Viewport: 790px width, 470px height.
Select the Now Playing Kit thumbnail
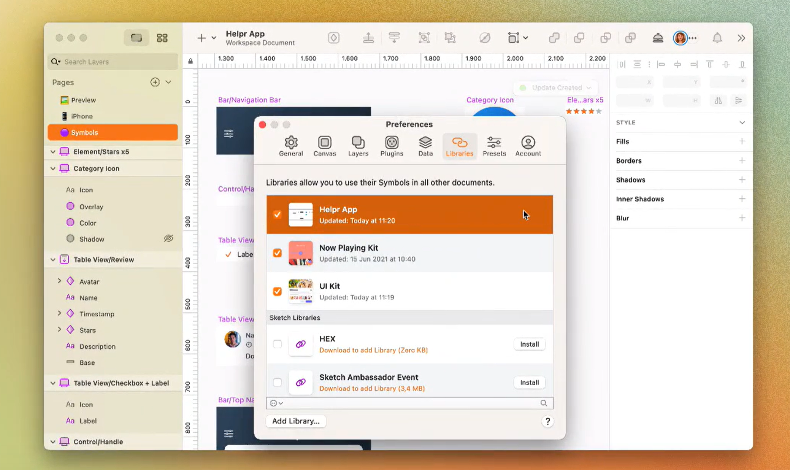(x=300, y=253)
